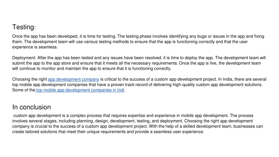Screen dimensions: 279x157
Task: Click the line starting 'create tailored solutions that meet'
Action: tap(108, 132)
